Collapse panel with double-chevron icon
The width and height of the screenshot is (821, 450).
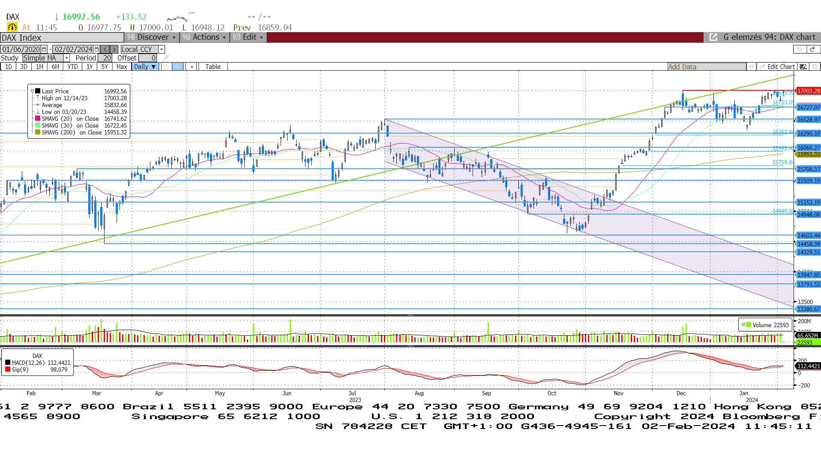click(751, 66)
